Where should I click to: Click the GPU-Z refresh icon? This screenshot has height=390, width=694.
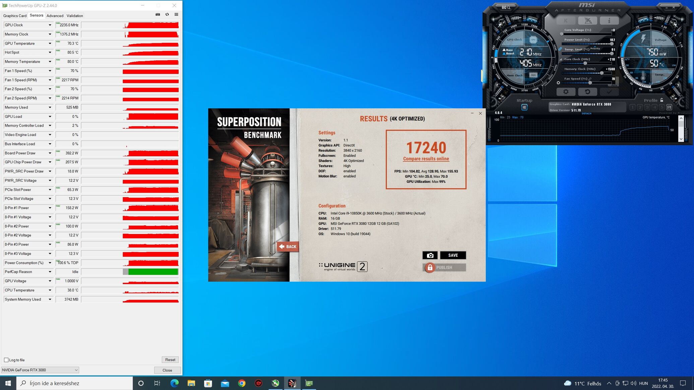(x=167, y=14)
